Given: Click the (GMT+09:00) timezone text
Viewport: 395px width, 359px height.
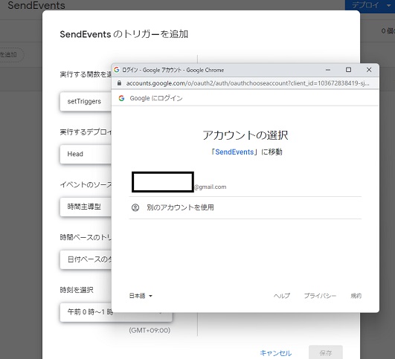Looking at the screenshot, I should [x=150, y=330].
